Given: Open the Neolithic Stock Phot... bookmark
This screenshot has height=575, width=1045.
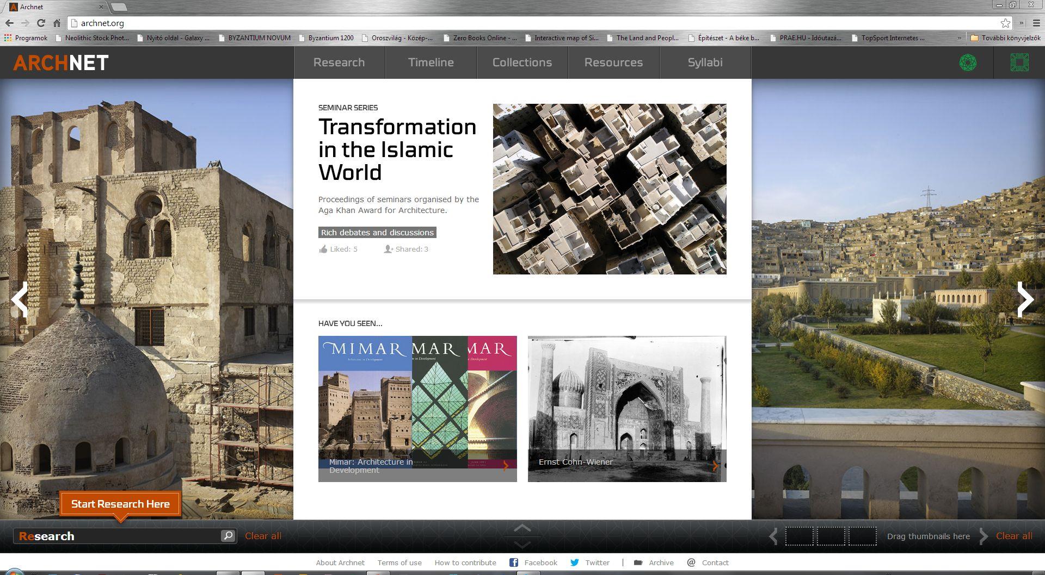Looking at the screenshot, I should pyautogui.click(x=91, y=37).
